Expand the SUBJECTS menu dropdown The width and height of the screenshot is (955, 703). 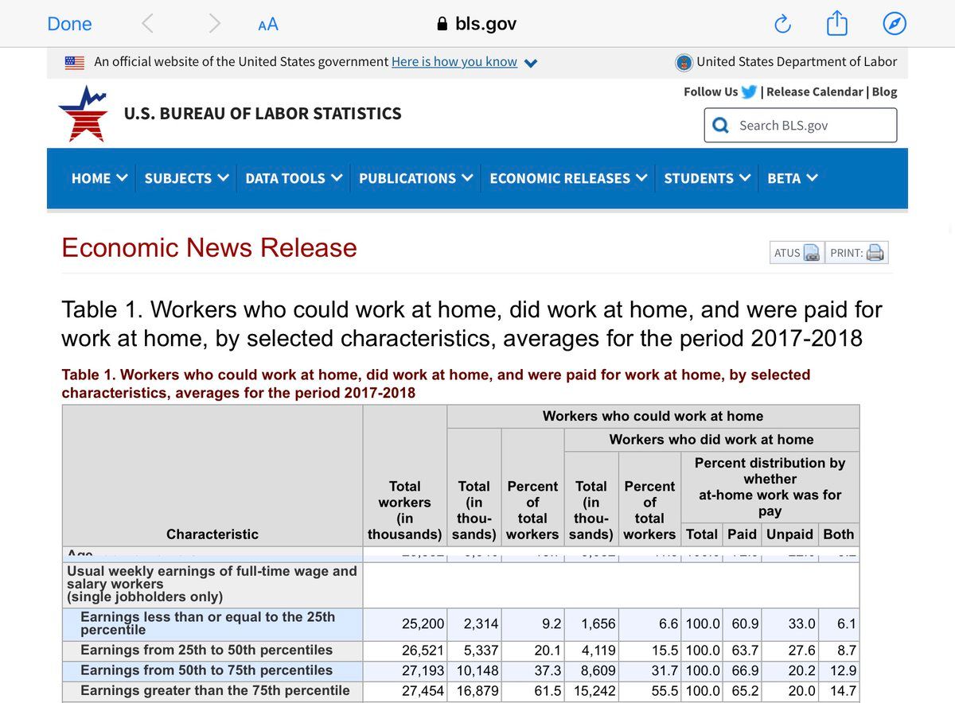[186, 178]
